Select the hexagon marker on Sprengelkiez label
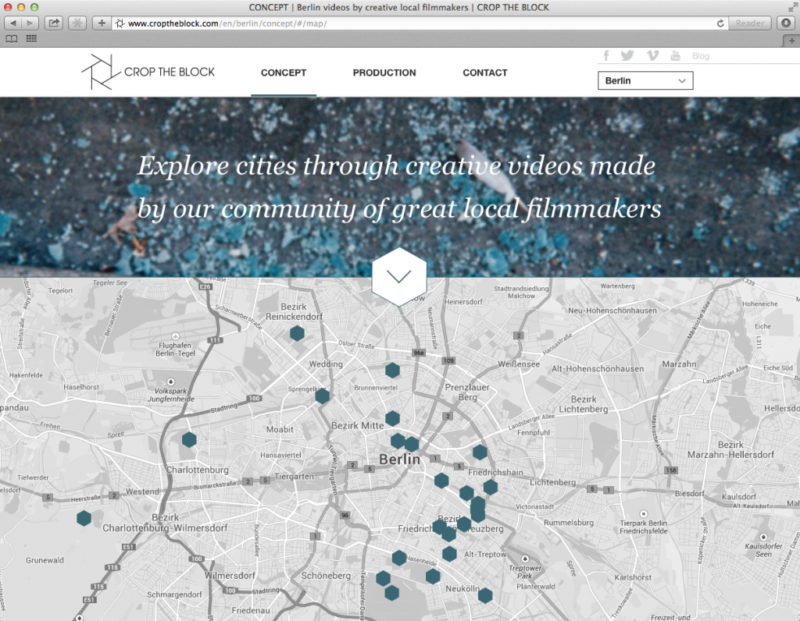 click(x=322, y=396)
